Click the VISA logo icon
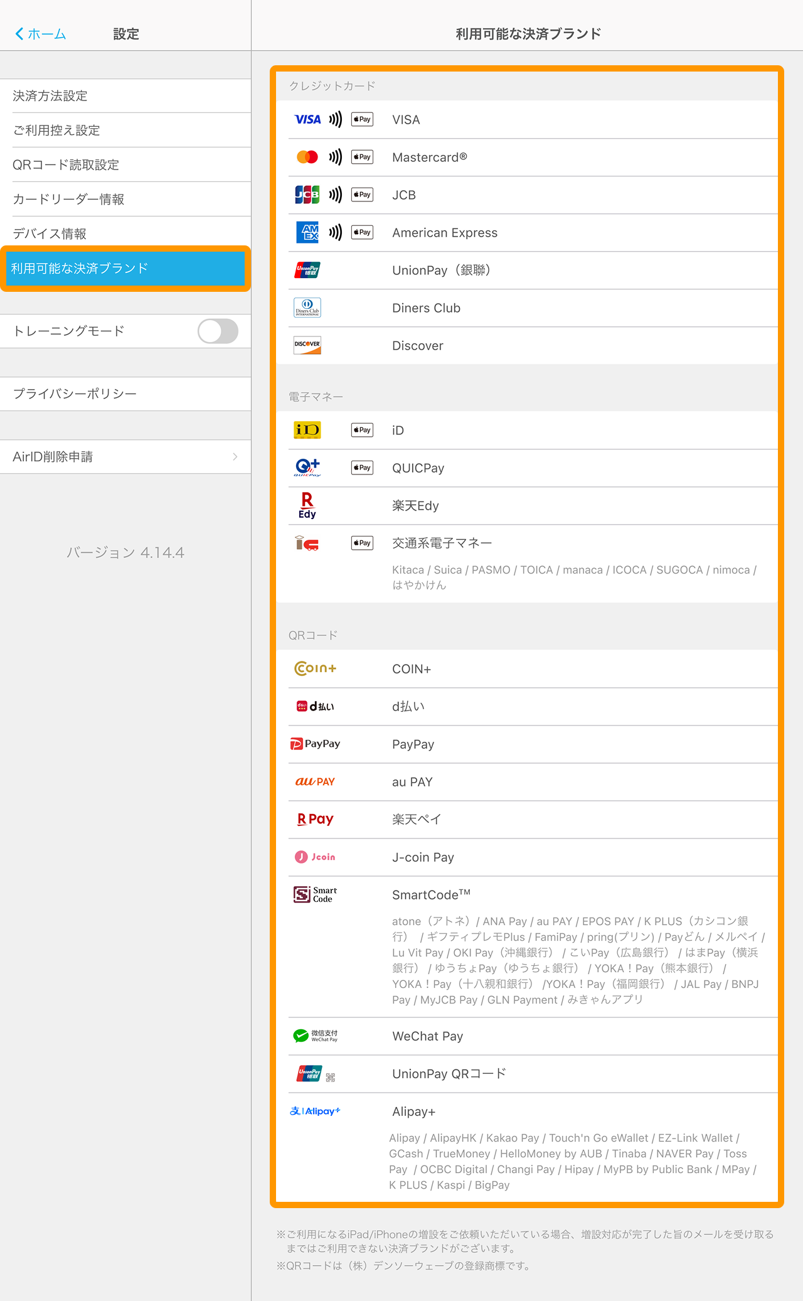This screenshot has width=803, height=1301. 307,119
